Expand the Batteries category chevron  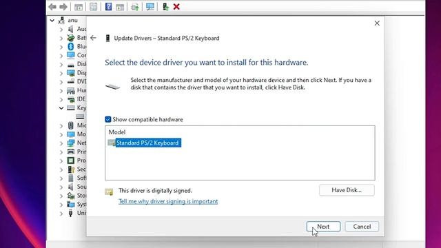point(61,38)
